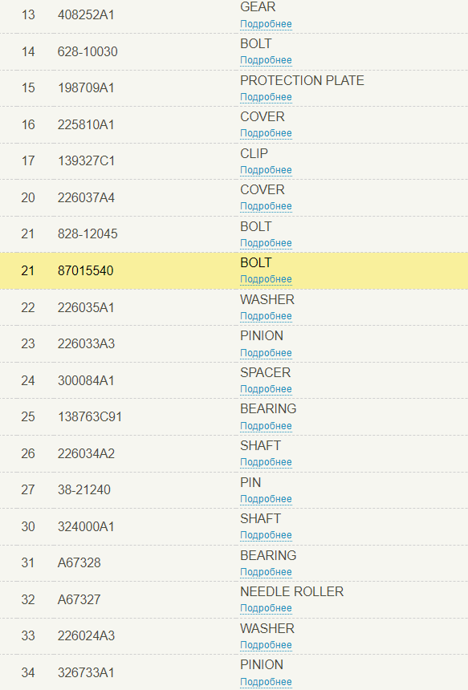Screen dimensions: 468x690
Task: Open Подробнее for PINION 226033A3
Action: (266, 353)
